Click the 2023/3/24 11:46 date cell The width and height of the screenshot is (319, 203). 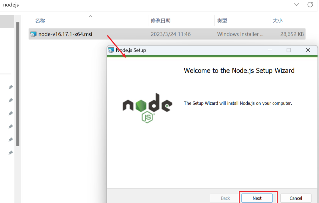(x=170, y=34)
